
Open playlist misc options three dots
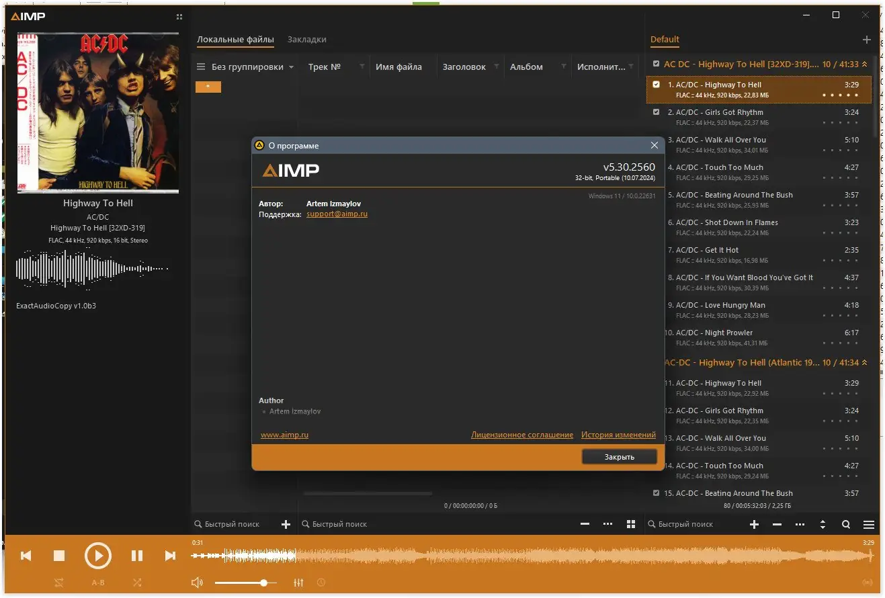(800, 524)
